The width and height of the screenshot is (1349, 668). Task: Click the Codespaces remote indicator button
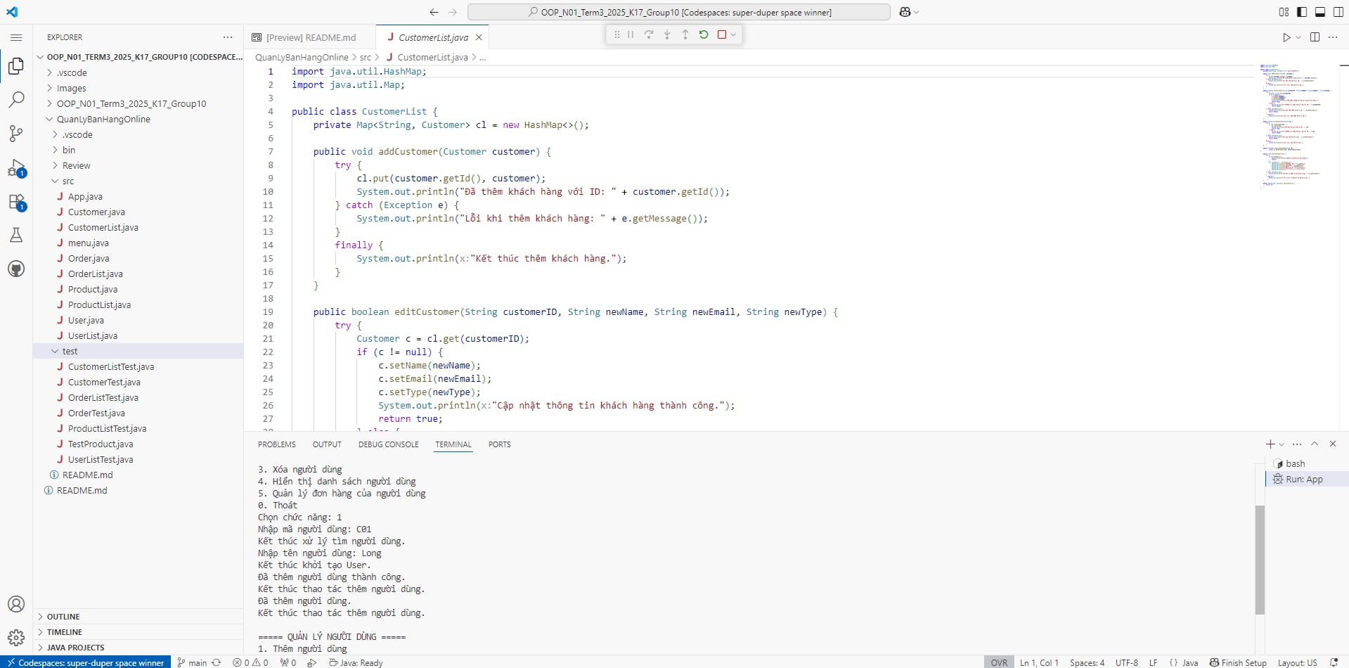pos(85,662)
